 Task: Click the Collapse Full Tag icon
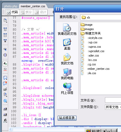5,29
